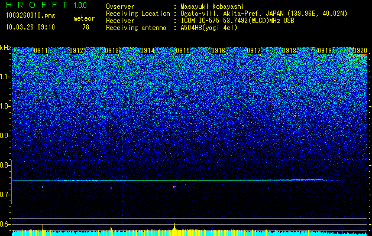
Task: Click the meteor label
Action: (x=84, y=18)
